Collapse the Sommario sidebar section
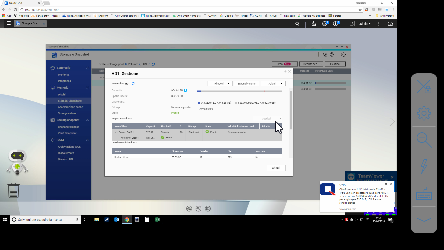This screenshot has width=444, height=250. point(88,68)
